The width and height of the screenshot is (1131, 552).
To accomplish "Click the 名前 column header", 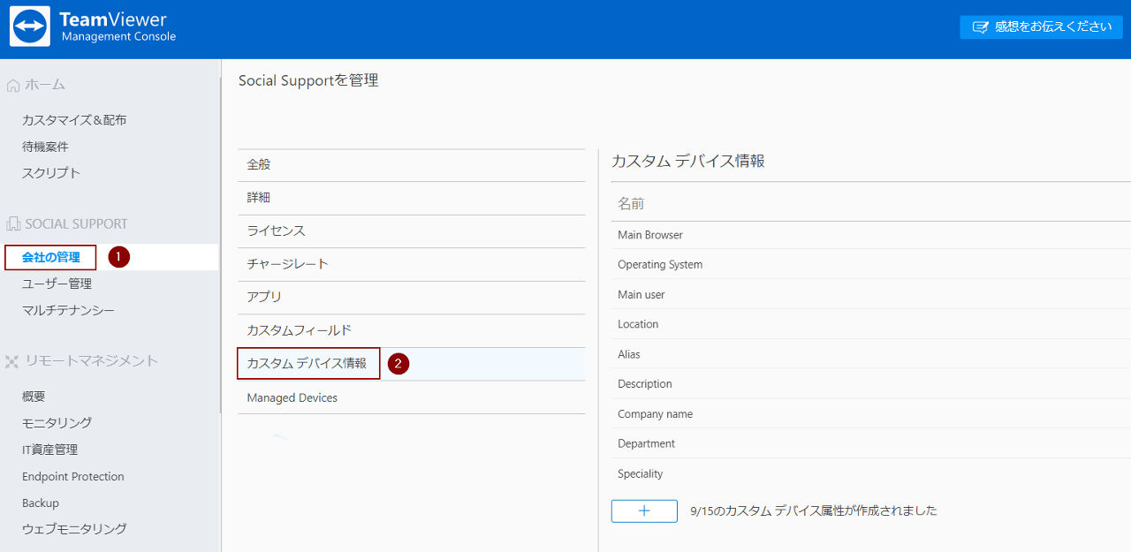I will click(631, 204).
